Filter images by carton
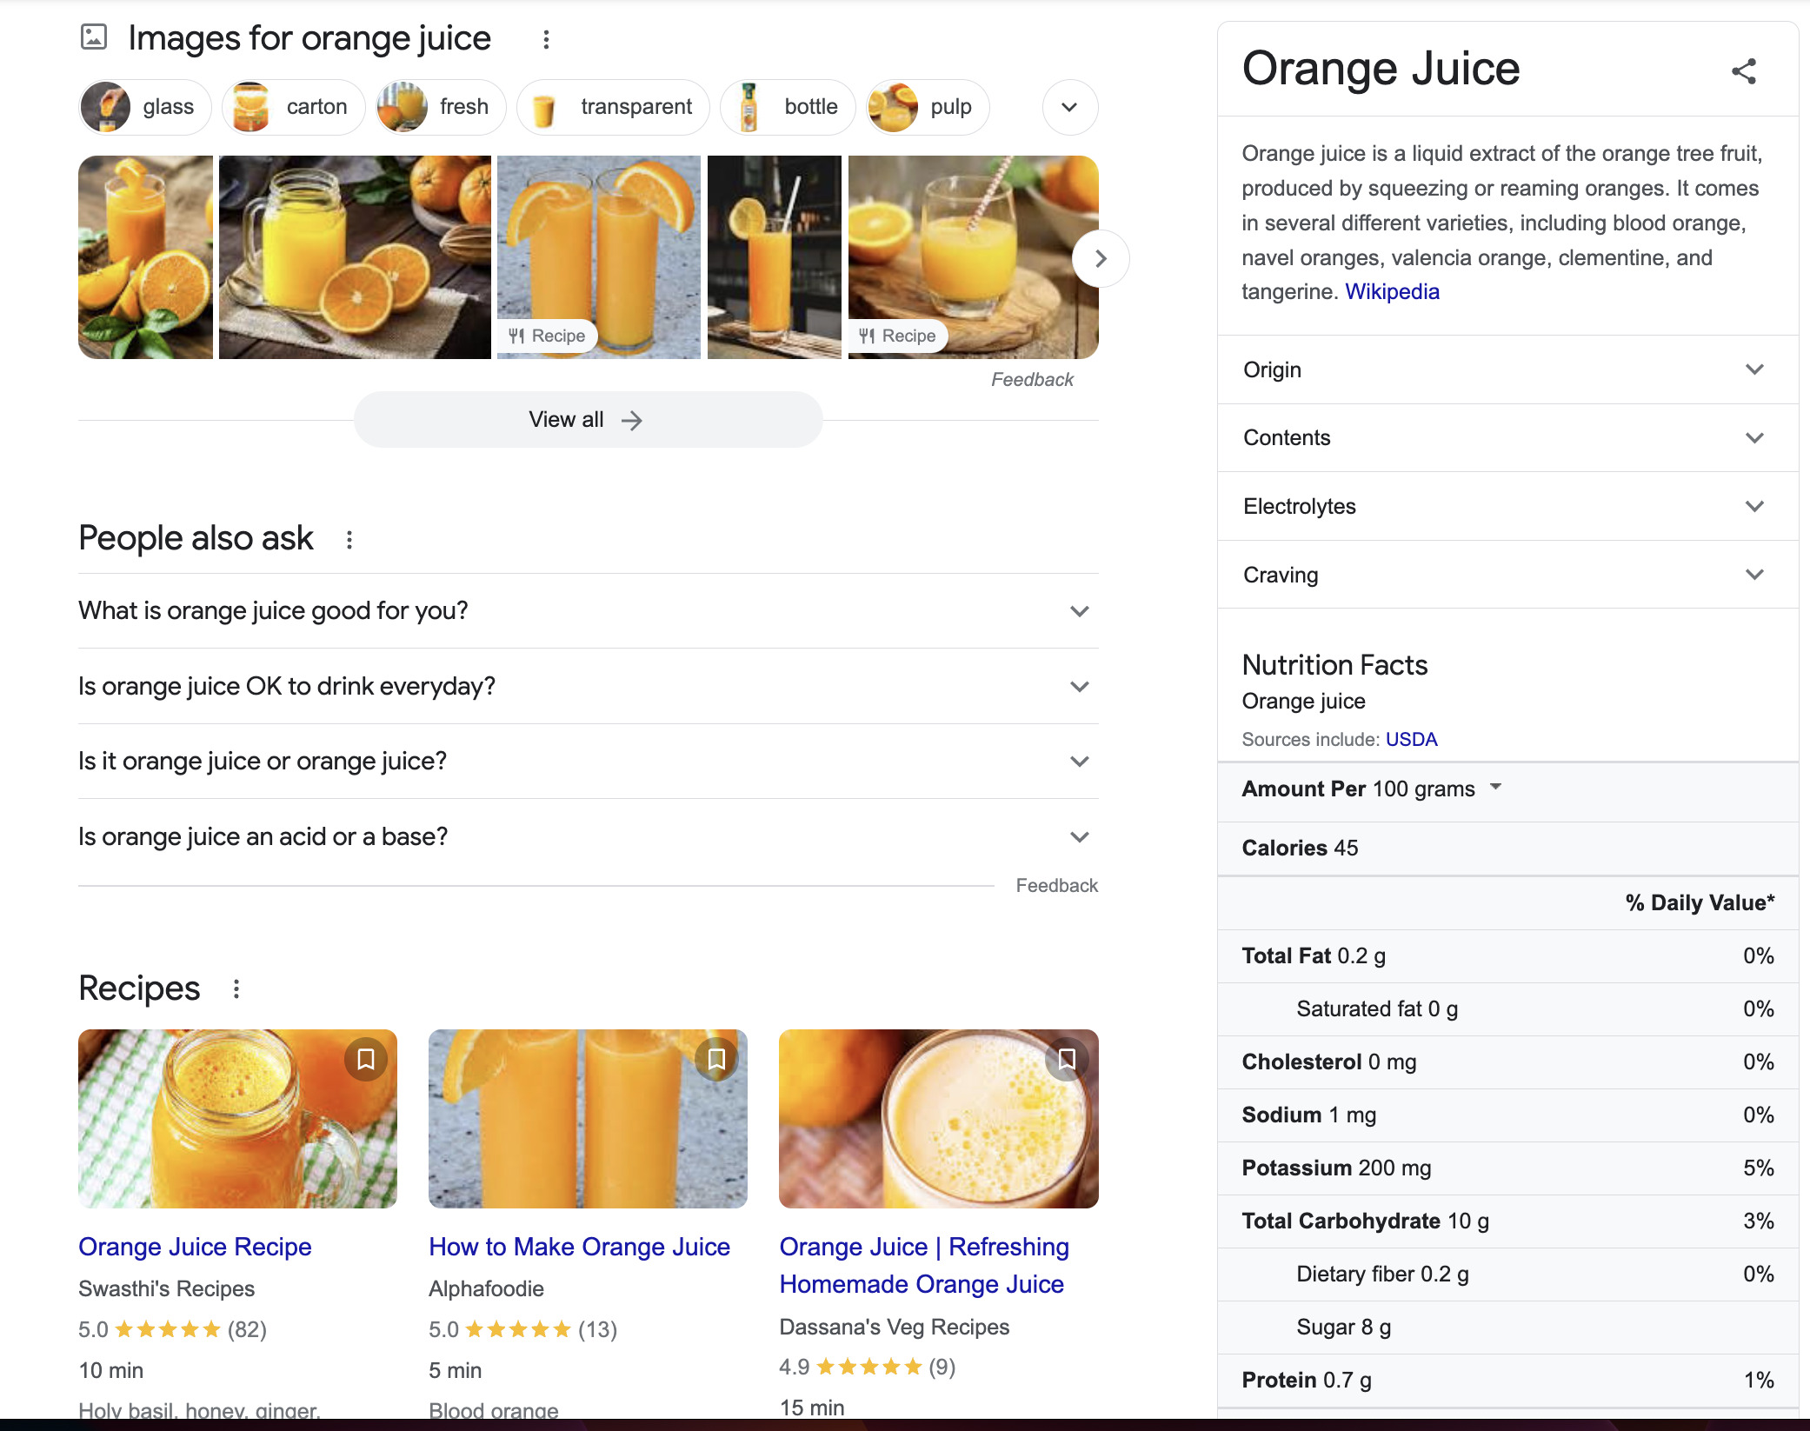 click(293, 106)
